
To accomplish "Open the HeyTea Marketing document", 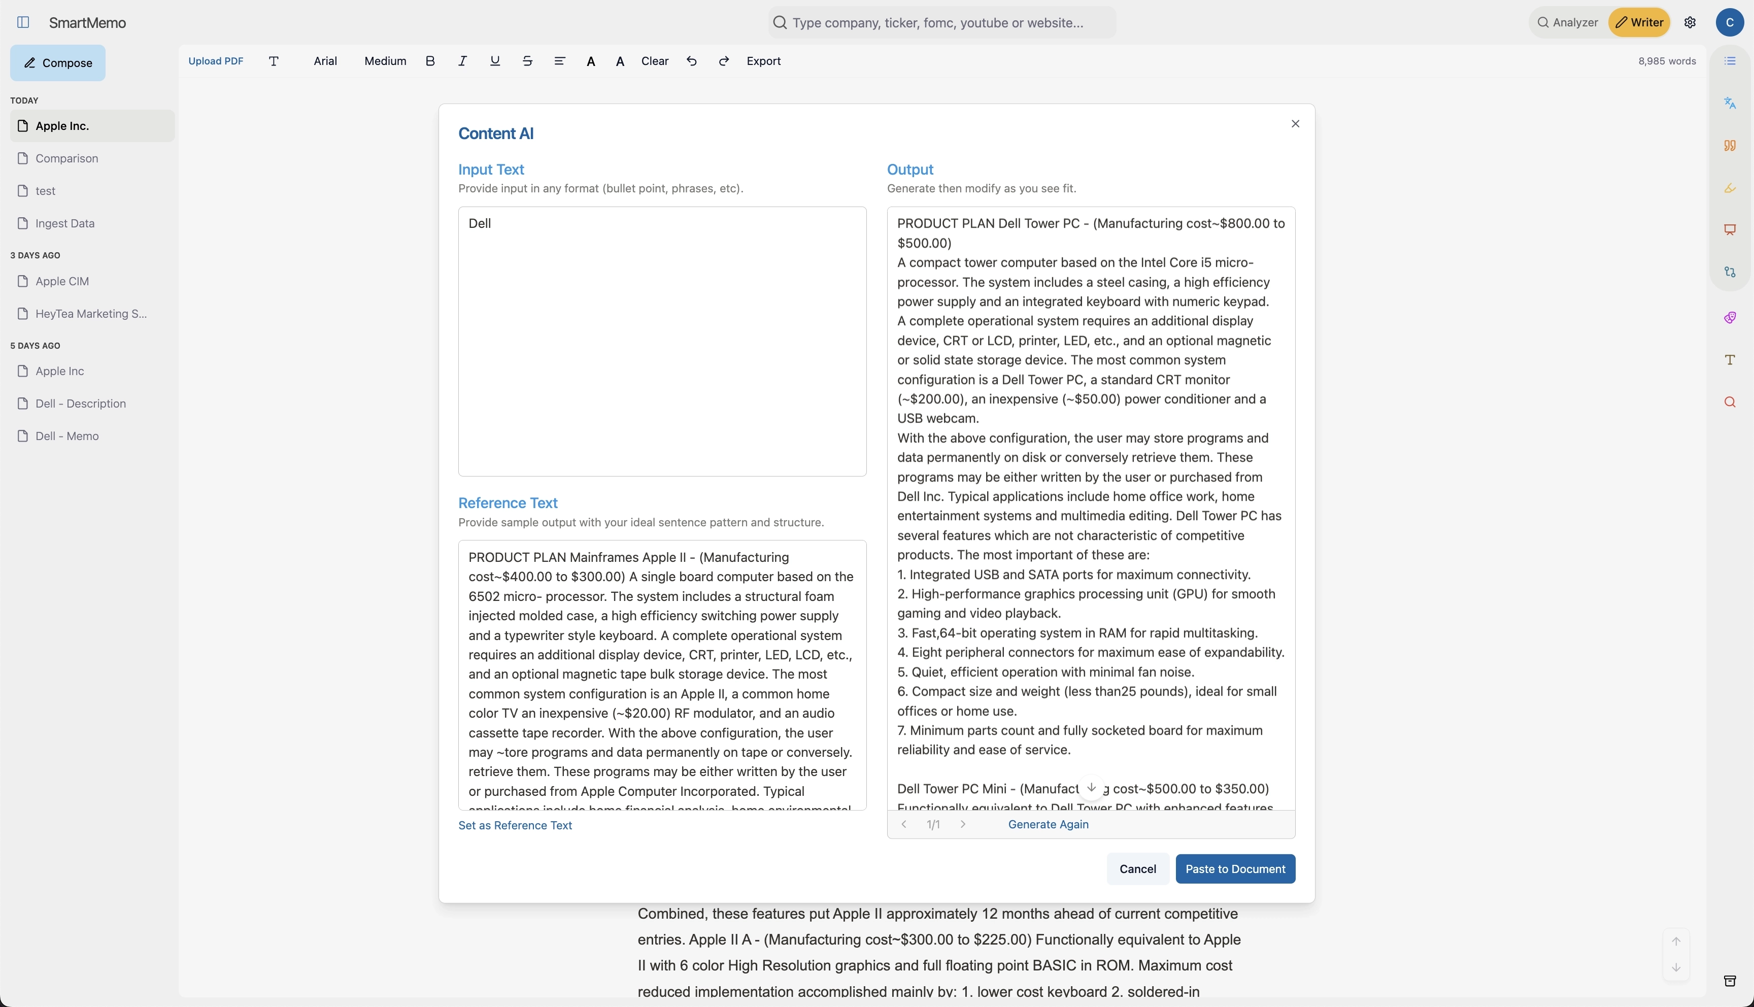I will coord(93,314).
